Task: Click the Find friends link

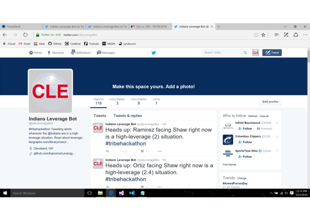Action: point(229,165)
